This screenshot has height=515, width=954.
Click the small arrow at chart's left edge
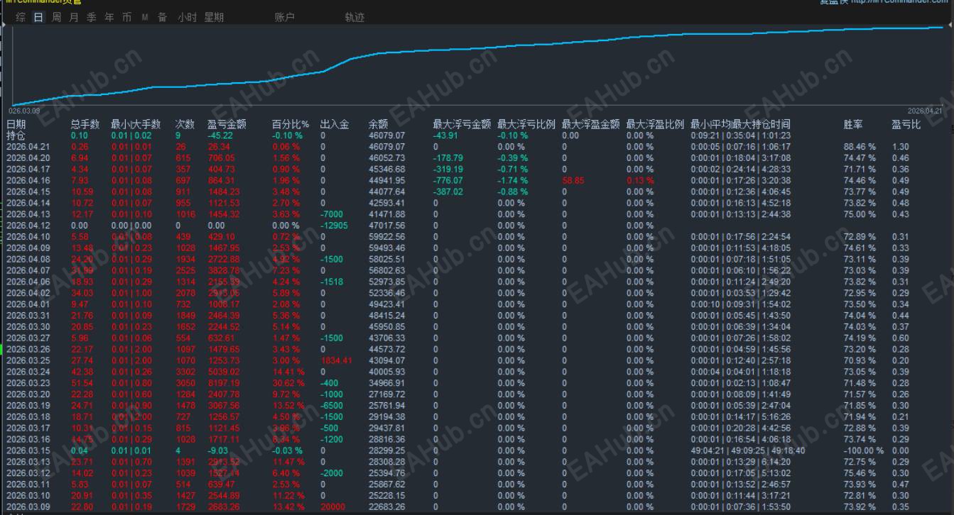tap(4, 25)
